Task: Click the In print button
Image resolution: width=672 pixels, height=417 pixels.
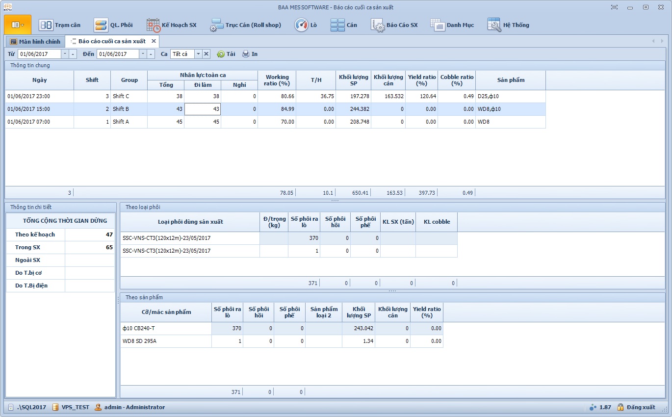Action: (250, 54)
